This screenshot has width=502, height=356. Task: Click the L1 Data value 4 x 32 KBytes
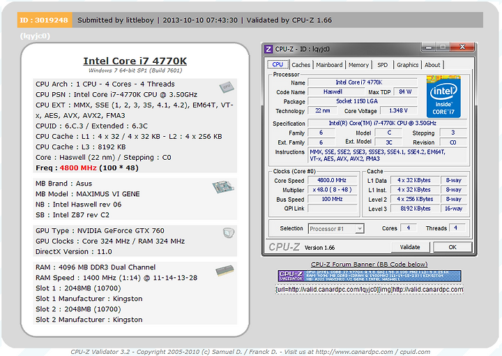[x=414, y=180]
